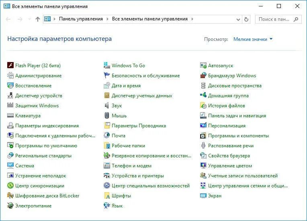Viewport: 307px width, 221px height.
Task: Click the Почта icon
Action: coord(107,135)
